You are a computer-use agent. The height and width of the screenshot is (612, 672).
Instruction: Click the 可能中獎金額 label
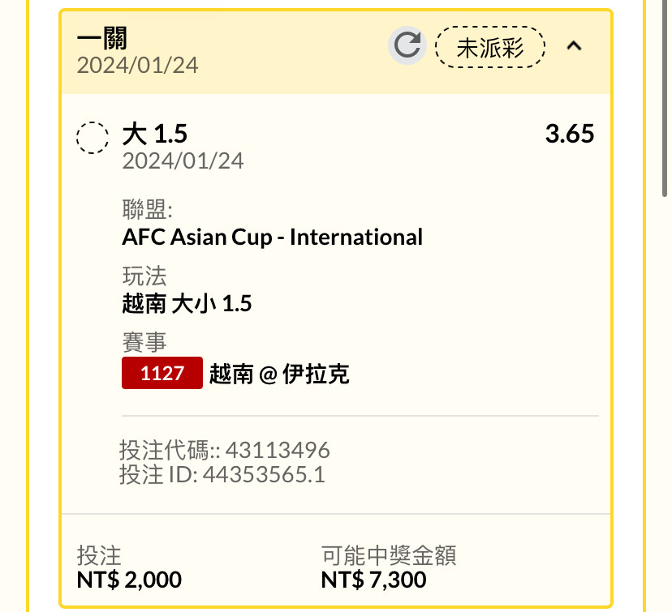click(389, 555)
